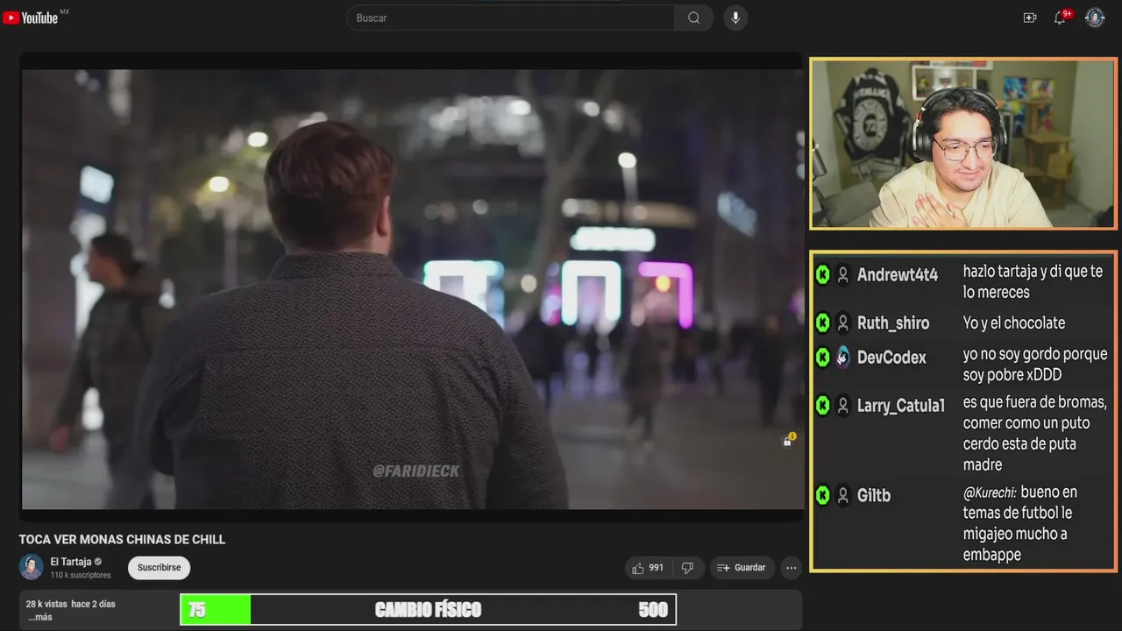Click the video player area
Screen dimensions: 1122x631
coord(411,289)
